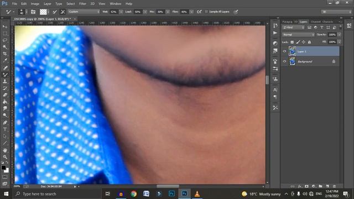
Task: Select the Move tool
Action: pos(5,27)
